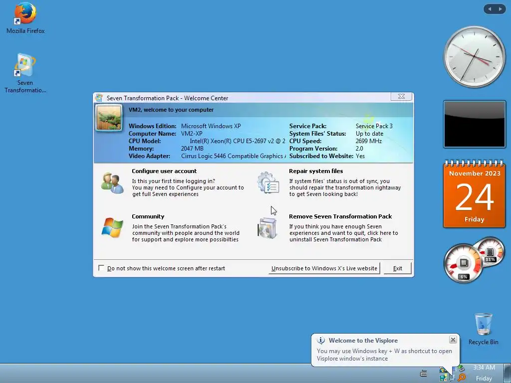The height and width of the screenshot is (383, 511).
Task: Click the Exit button
Action: pos(398,268)
